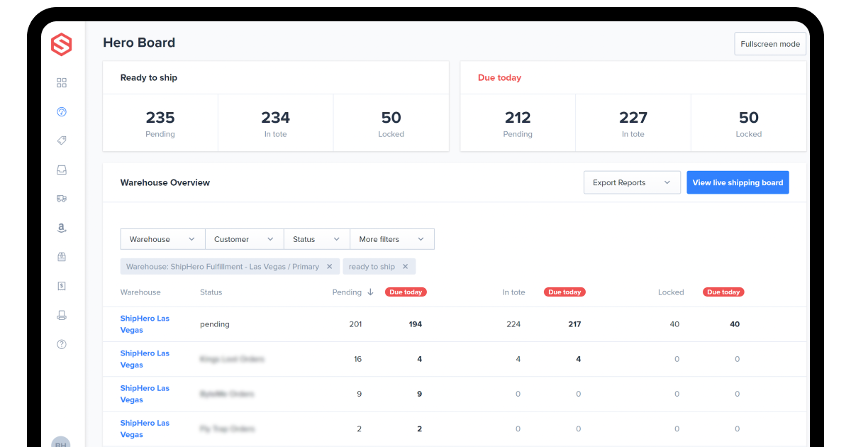Click the pending status cell
The image size is (851, 447).
click(x=215, y=324)
